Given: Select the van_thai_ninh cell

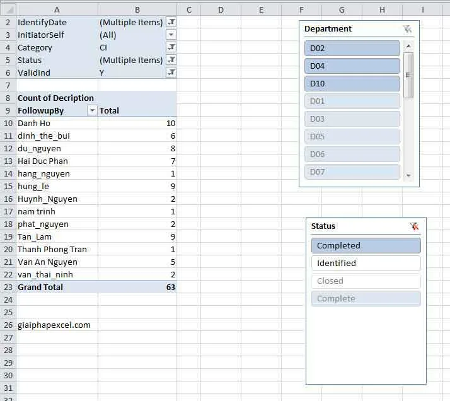Looking at the screenshot, I should click(x=57, y=275).
